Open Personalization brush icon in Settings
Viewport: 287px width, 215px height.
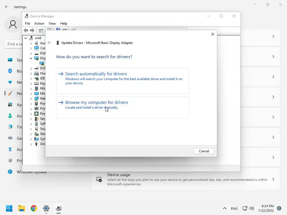pos(10,94)
